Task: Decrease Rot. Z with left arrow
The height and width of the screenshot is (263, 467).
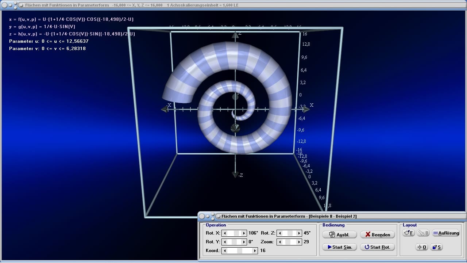Action: (279, 233)
